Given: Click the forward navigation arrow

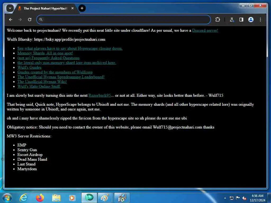Looking at the screenshot, I should coord(20,20).
